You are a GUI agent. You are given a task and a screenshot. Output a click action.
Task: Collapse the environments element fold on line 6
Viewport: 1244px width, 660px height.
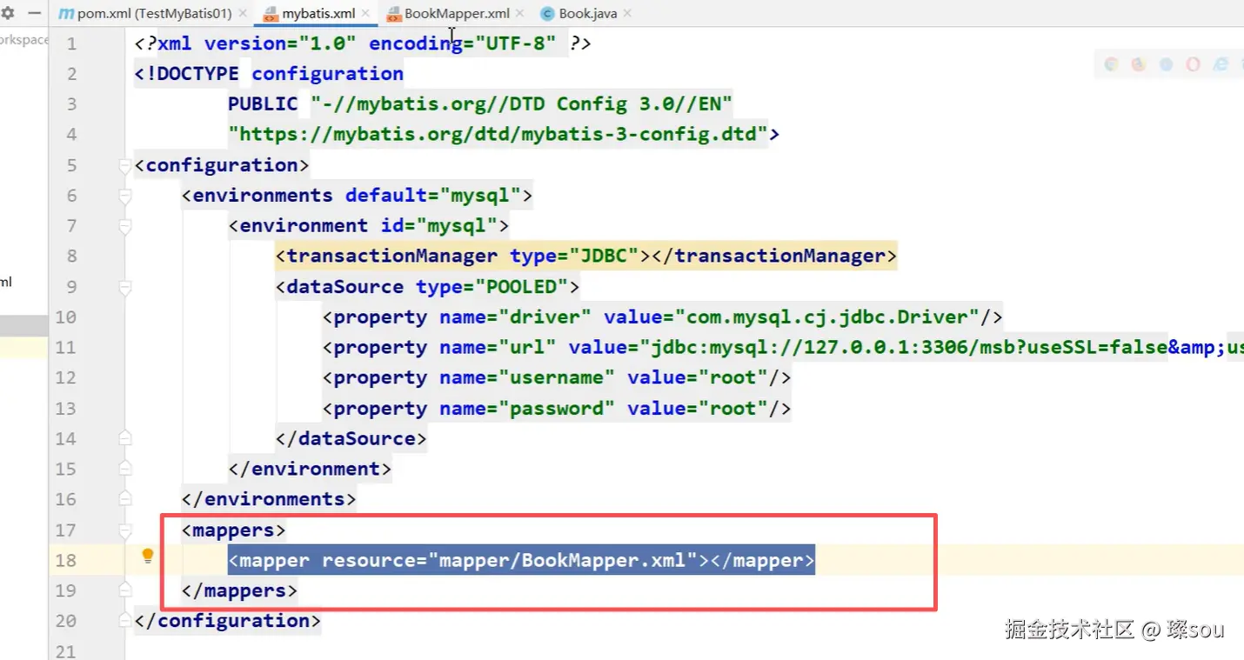pyautogui.click(x=124, y=196)
